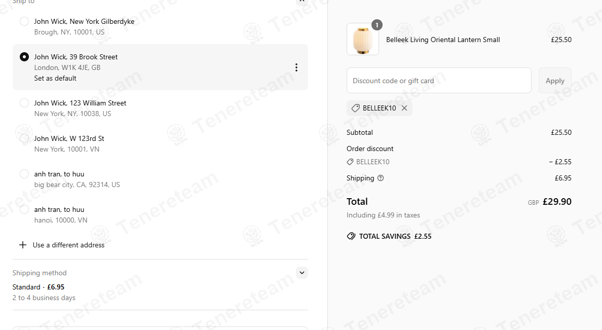
Task: Open three-dot menu for 39 Brook Street address
Action: [296, 67]
